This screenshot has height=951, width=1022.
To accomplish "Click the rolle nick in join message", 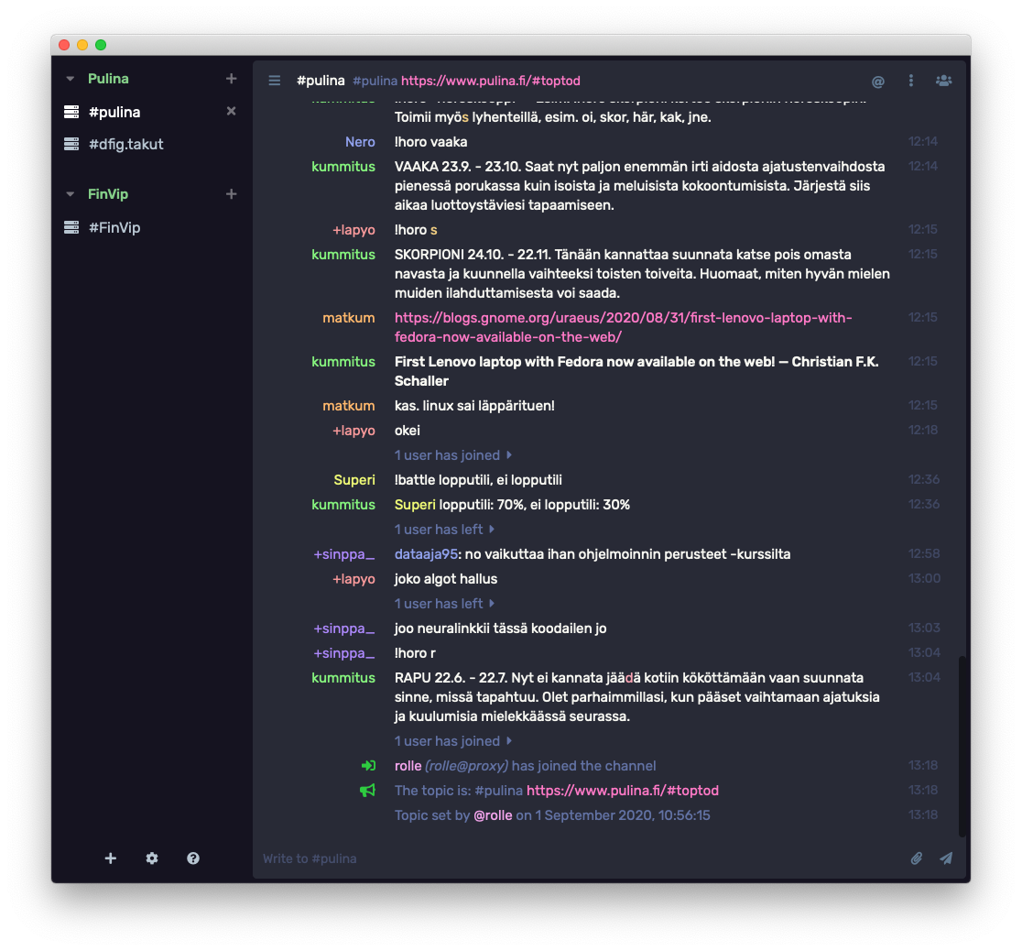I will [408, 766].
